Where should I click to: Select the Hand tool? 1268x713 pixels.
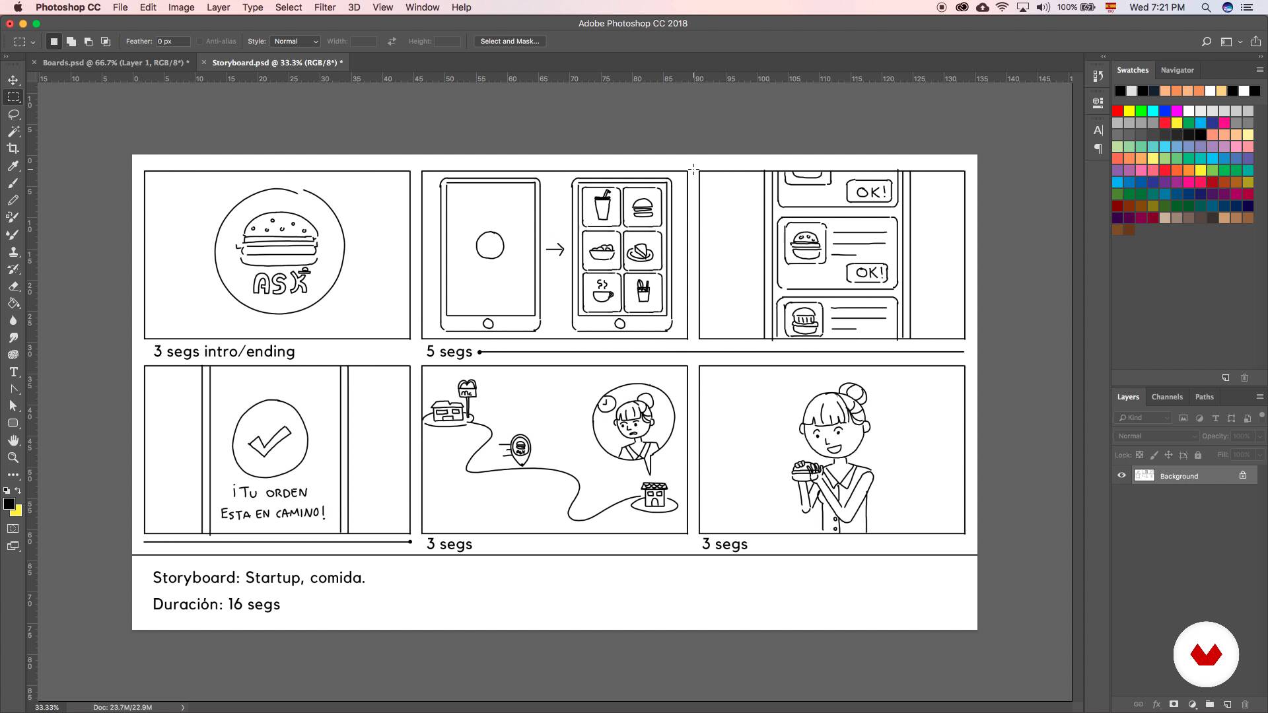click(13, 440)
